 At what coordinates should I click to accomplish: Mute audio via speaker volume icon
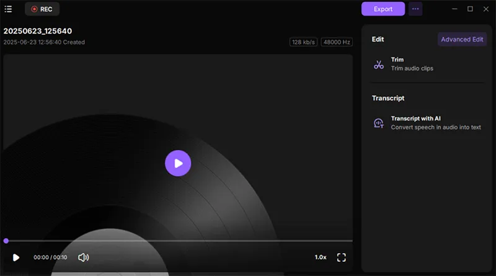point(83,257)
